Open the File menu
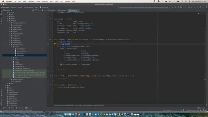Image resolution: width=208 pixels, height=117 pixels. click(15, 1)
